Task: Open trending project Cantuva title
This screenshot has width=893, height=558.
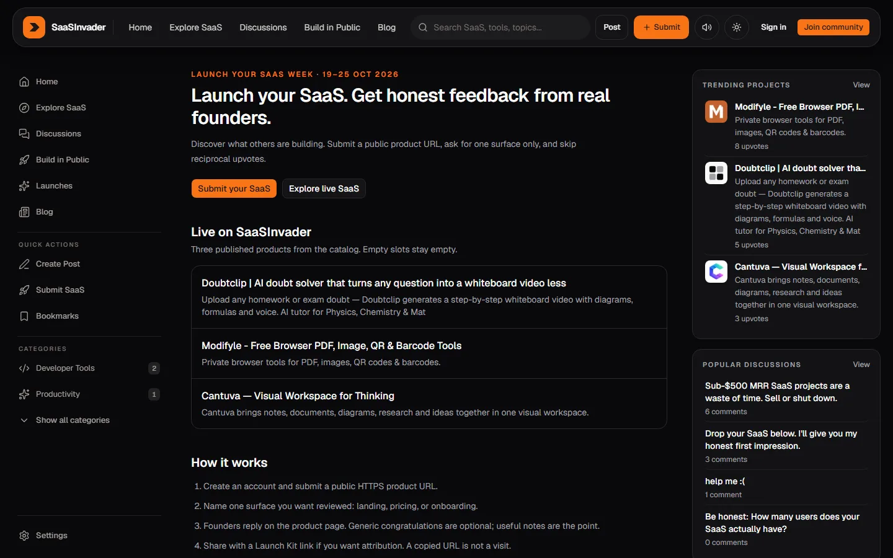Action: 801,267
